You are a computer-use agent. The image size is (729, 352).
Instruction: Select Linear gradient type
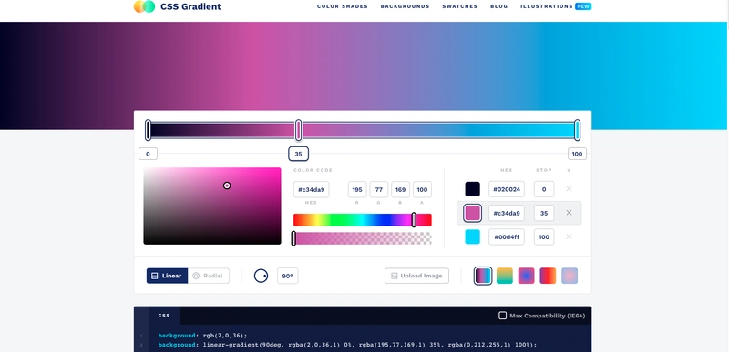(x=168, y=276)
